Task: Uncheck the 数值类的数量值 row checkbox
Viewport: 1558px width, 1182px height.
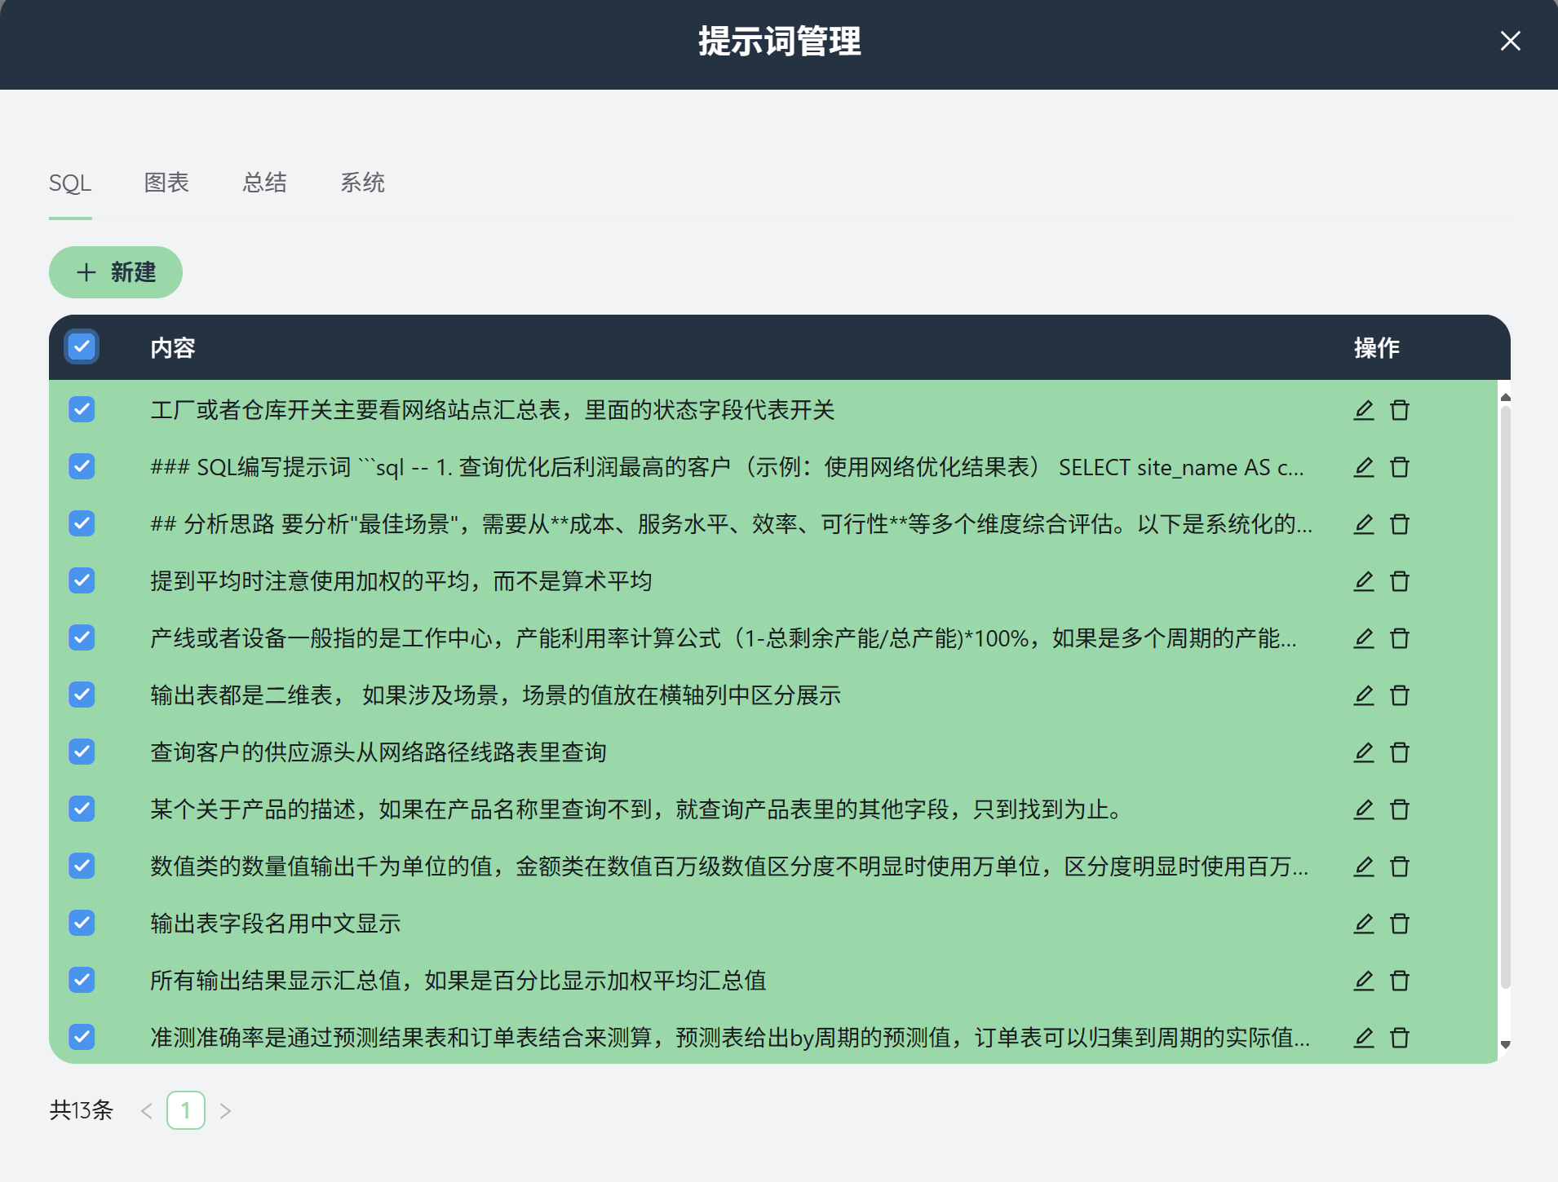Action: point(82,866)
